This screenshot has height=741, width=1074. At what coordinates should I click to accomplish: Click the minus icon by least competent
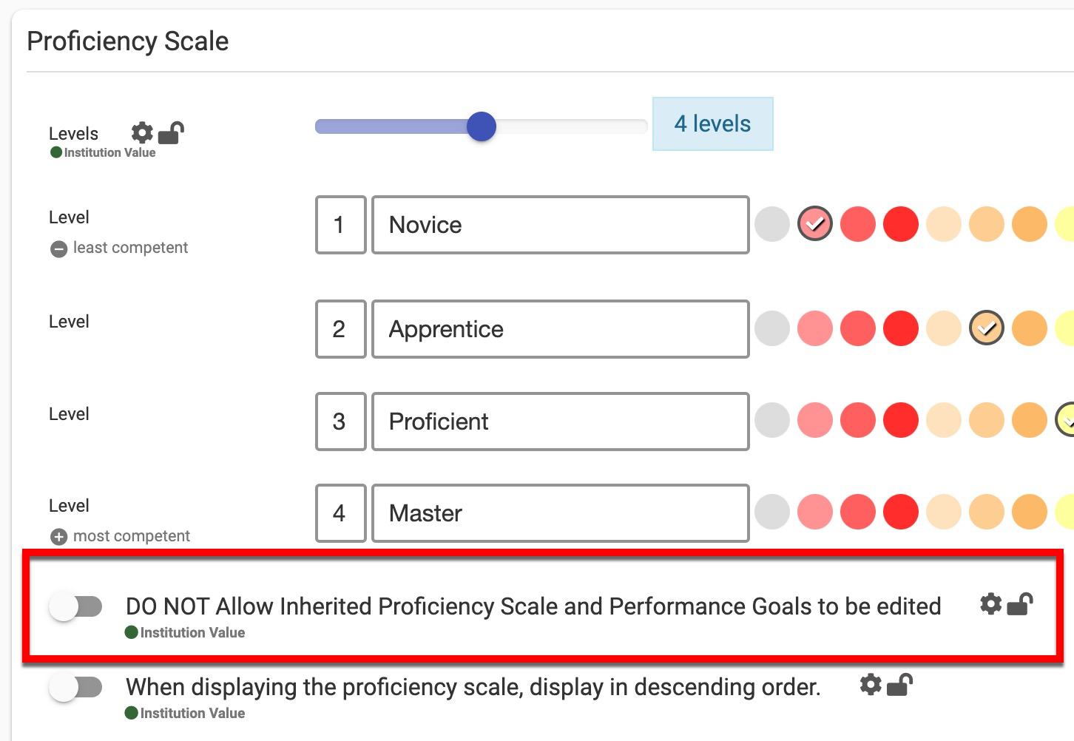[58, 249]
